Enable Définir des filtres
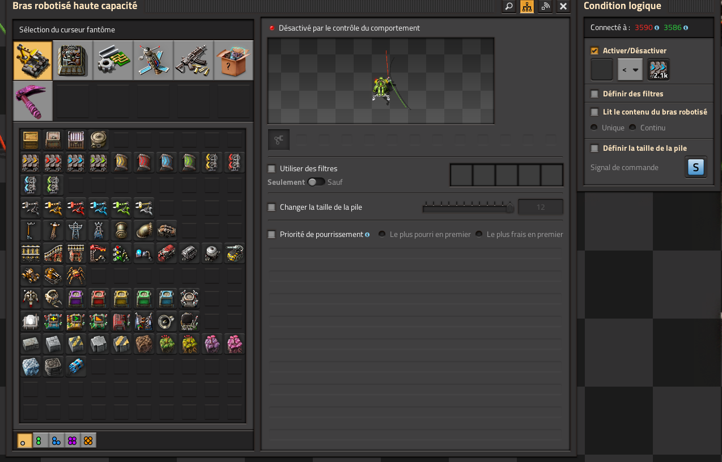The image size is (722, 462). click(594, 94)
